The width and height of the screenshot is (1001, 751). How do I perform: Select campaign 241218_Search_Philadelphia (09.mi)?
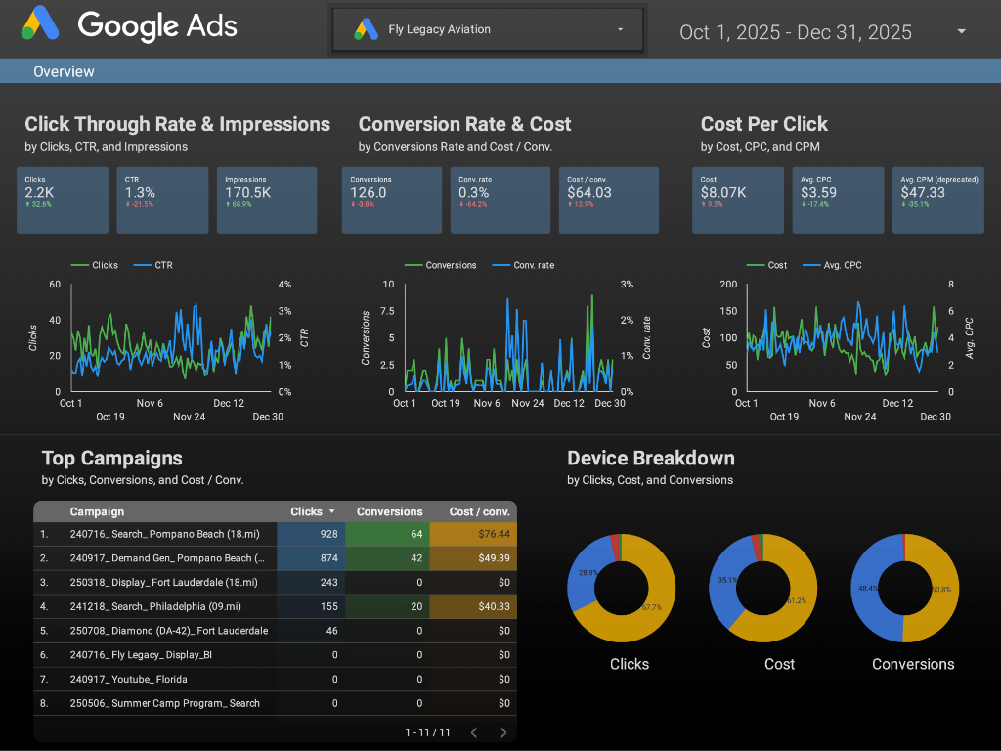(155, 606)
